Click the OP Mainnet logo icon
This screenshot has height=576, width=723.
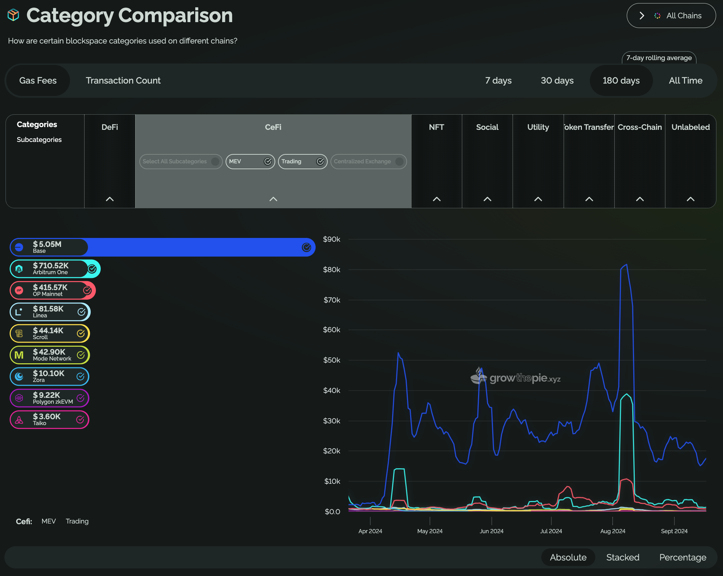pyautogui.click(x=19, y=290)
